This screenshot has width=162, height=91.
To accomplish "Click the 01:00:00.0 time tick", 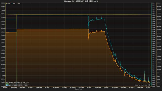I will [56, 87].
